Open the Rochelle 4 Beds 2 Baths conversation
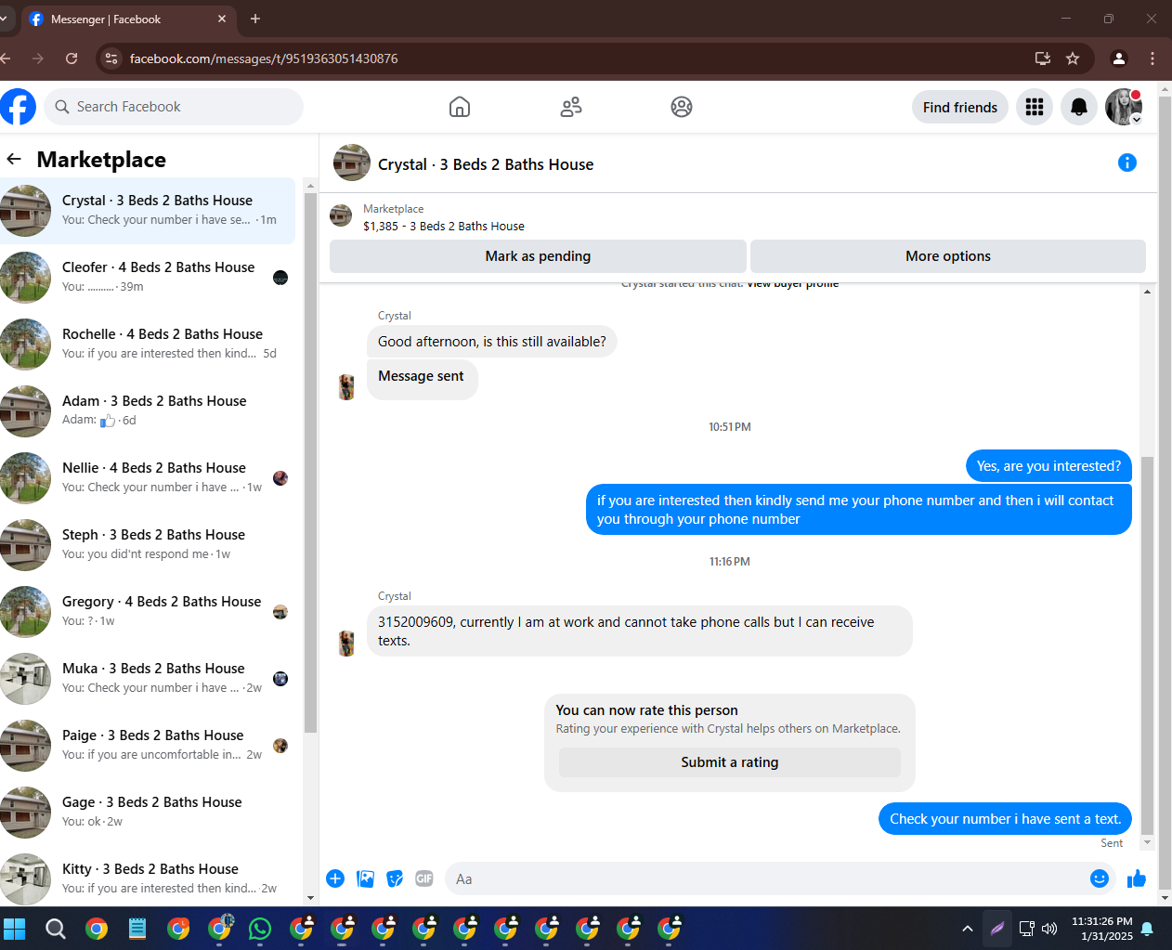 148,345
